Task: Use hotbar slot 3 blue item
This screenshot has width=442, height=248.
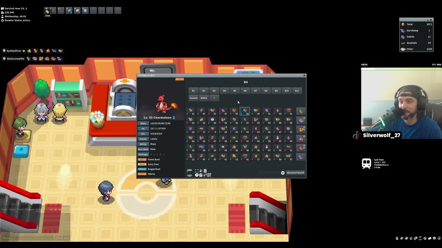Action: point(69,10)
